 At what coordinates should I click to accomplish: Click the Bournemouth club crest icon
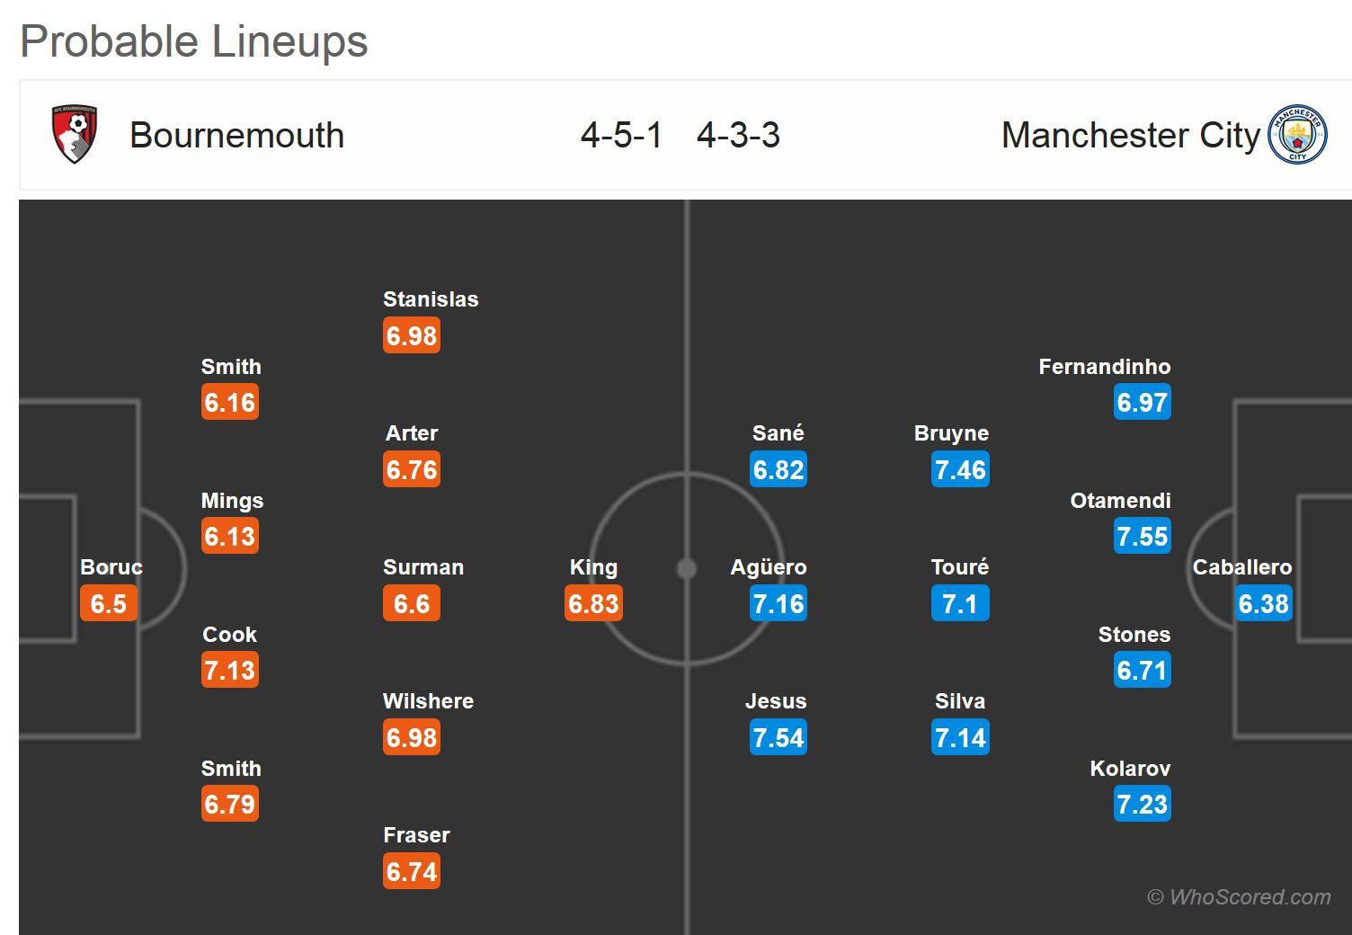coord(74,135)
